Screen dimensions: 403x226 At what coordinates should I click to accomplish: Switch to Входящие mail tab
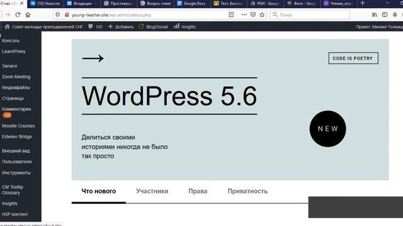click(x=81, y=3)
